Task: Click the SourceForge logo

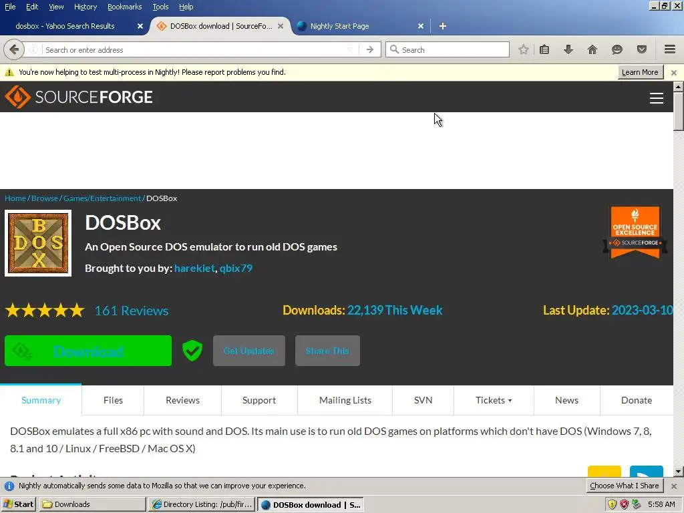Action: [x=79, y=97]
